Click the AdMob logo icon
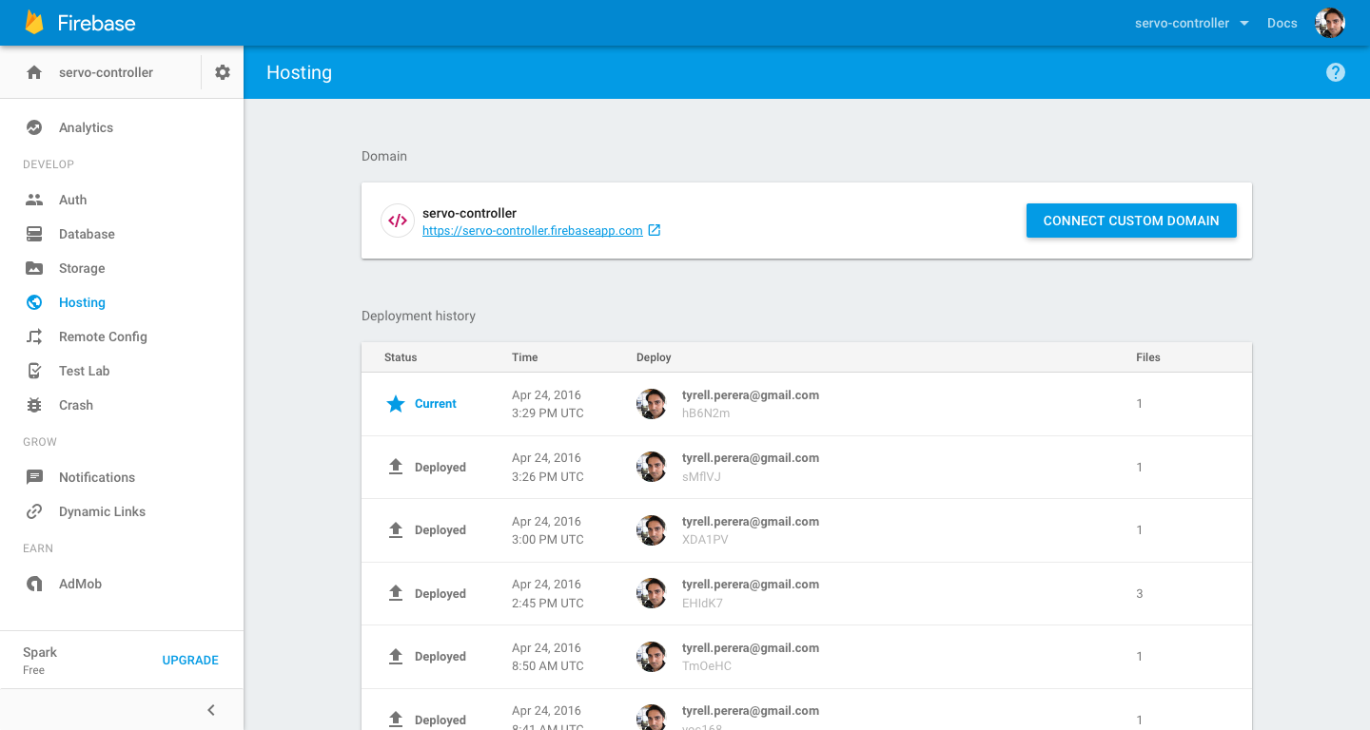This screenshot has width=1370, height=730. [x=34, y=584]
